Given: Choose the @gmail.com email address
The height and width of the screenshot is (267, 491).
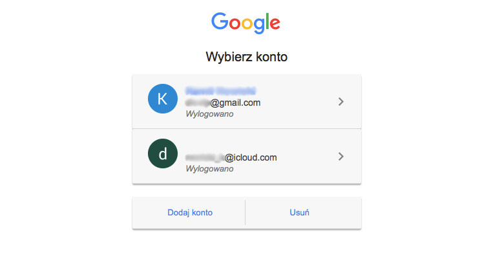Looking at the screenshot, I should coord(223,103).
